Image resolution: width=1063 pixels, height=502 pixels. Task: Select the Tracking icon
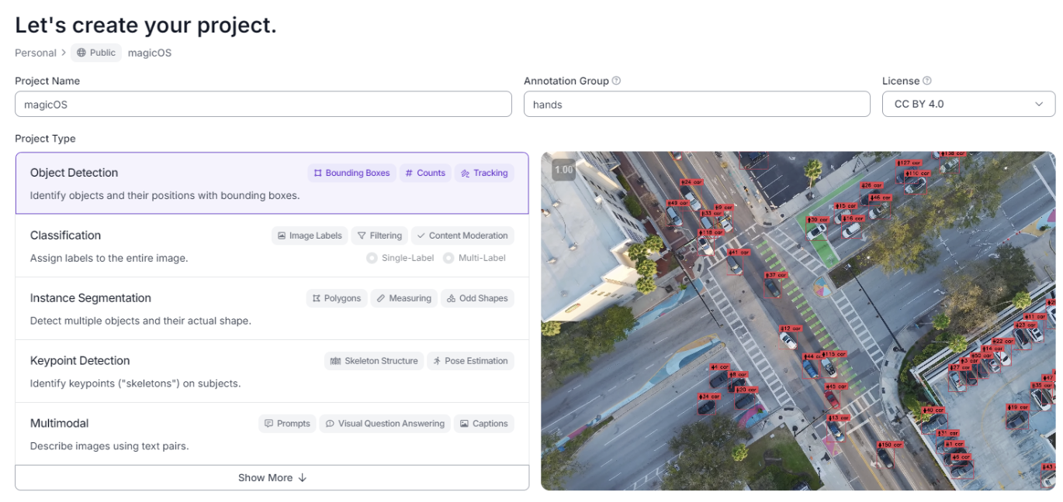[x=484, y=173]
